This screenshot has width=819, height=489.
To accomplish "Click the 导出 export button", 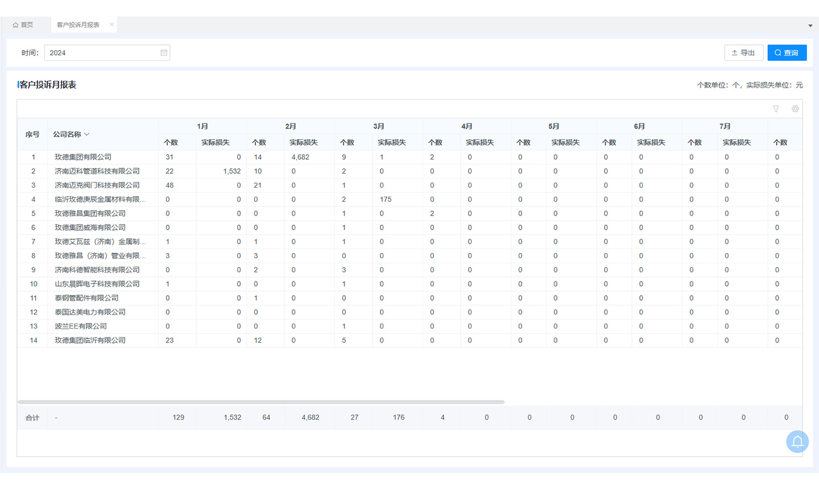I will tap(743, 53).
